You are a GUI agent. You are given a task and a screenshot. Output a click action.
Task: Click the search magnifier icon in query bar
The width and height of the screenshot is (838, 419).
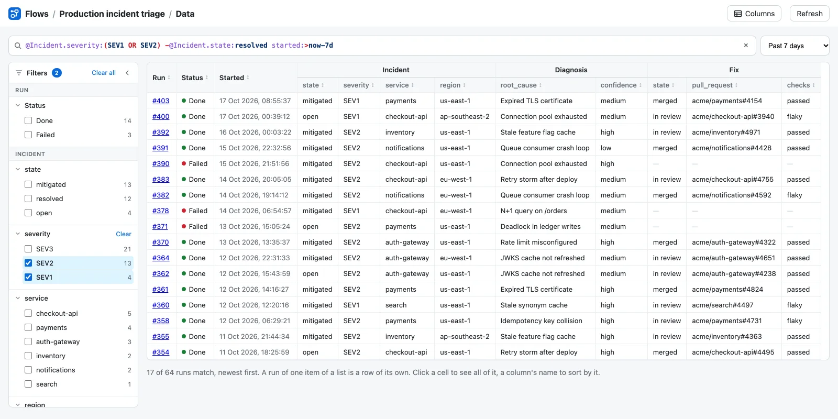point(18,46)
